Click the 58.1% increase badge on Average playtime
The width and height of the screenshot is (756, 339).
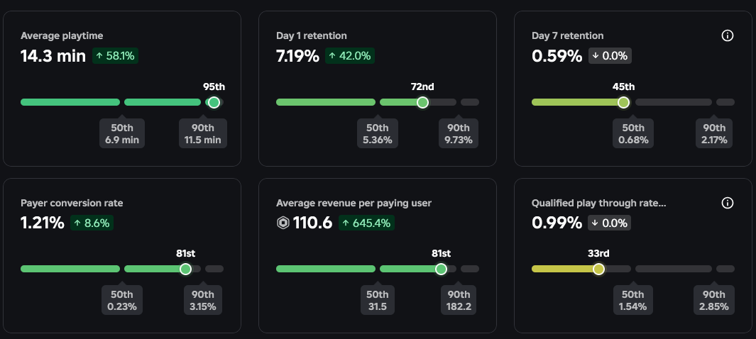pyautogui.click(x=115, y=56)
